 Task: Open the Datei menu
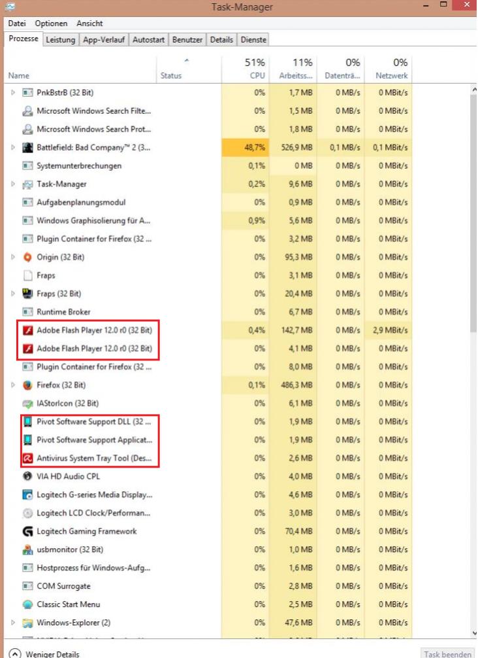(x=17, y=24)
